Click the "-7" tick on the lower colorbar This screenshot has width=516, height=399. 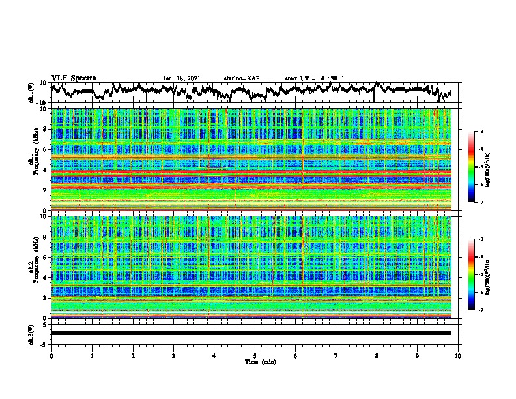click(481, 310)
